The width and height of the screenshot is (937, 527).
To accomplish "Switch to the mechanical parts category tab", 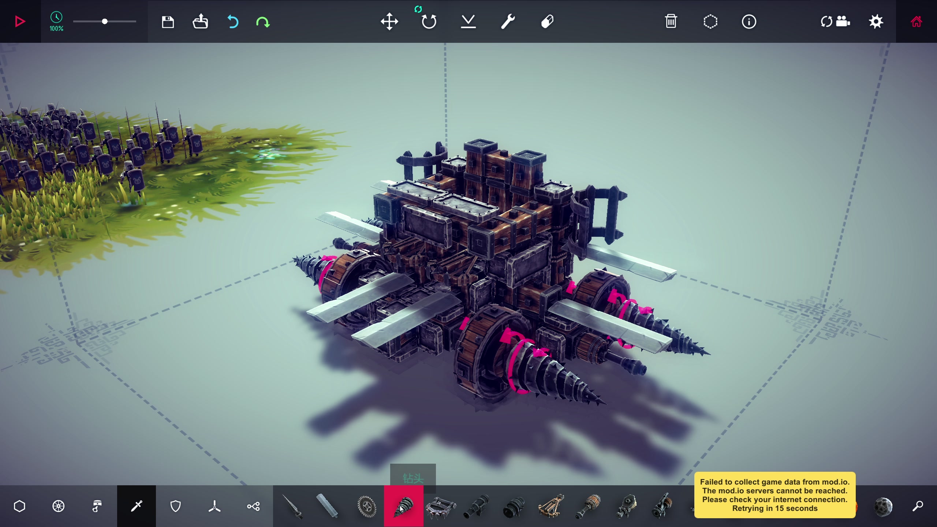I will 97,506.
